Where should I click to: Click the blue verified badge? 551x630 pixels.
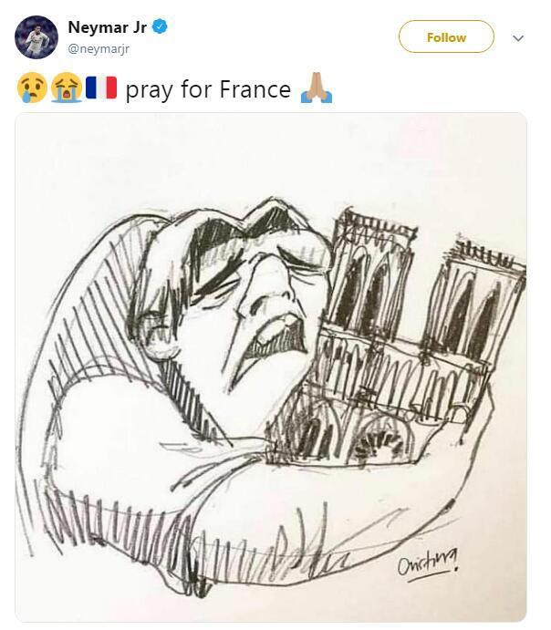[160, 27]
